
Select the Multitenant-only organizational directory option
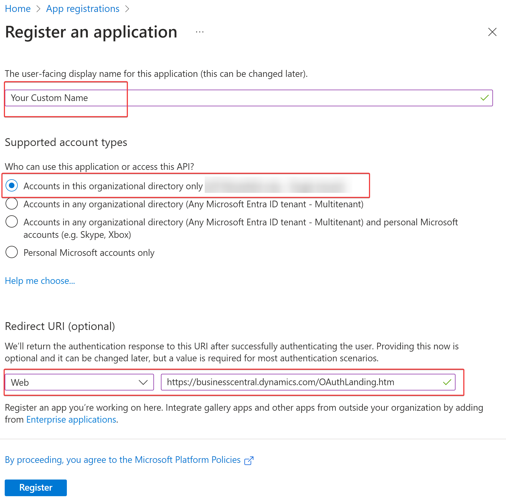tap(12, 204)
